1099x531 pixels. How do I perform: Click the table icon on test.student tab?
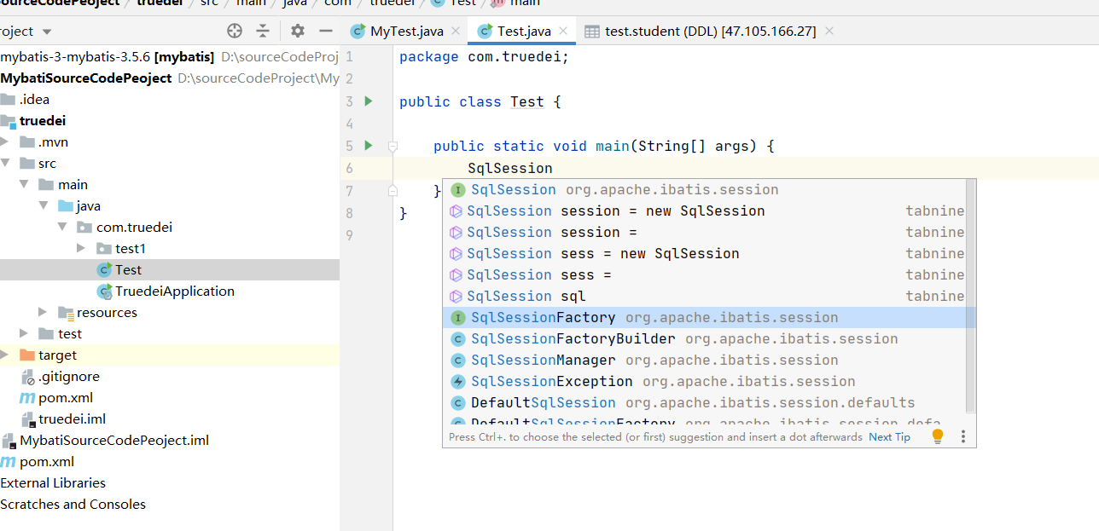592,32
